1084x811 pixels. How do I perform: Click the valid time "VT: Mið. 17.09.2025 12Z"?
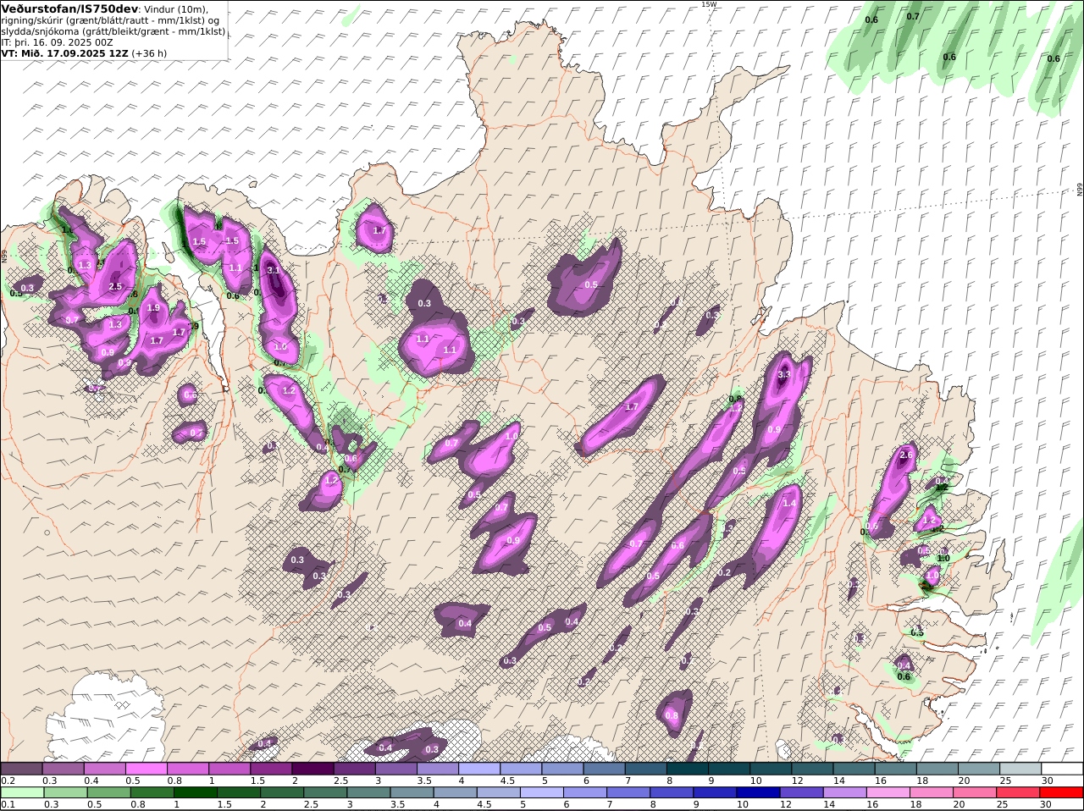click(x=64, y=53)
